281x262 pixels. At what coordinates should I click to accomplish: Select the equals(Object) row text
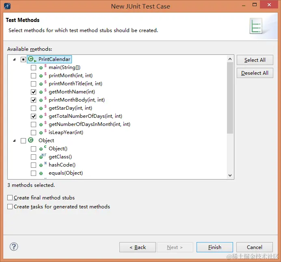(66, 173)
